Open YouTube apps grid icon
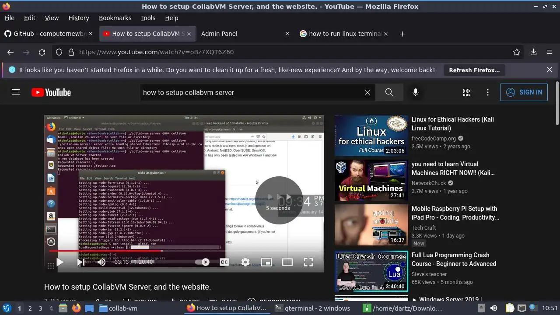The width and height of the screenshot is (560, 315). pos(467,92)
